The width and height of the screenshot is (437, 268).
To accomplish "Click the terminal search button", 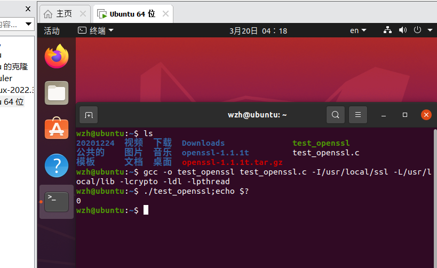I will 336,115.
